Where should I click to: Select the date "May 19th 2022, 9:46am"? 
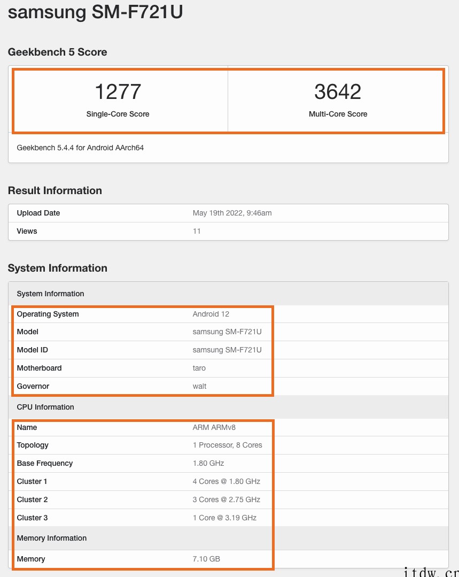click(232, 213)
